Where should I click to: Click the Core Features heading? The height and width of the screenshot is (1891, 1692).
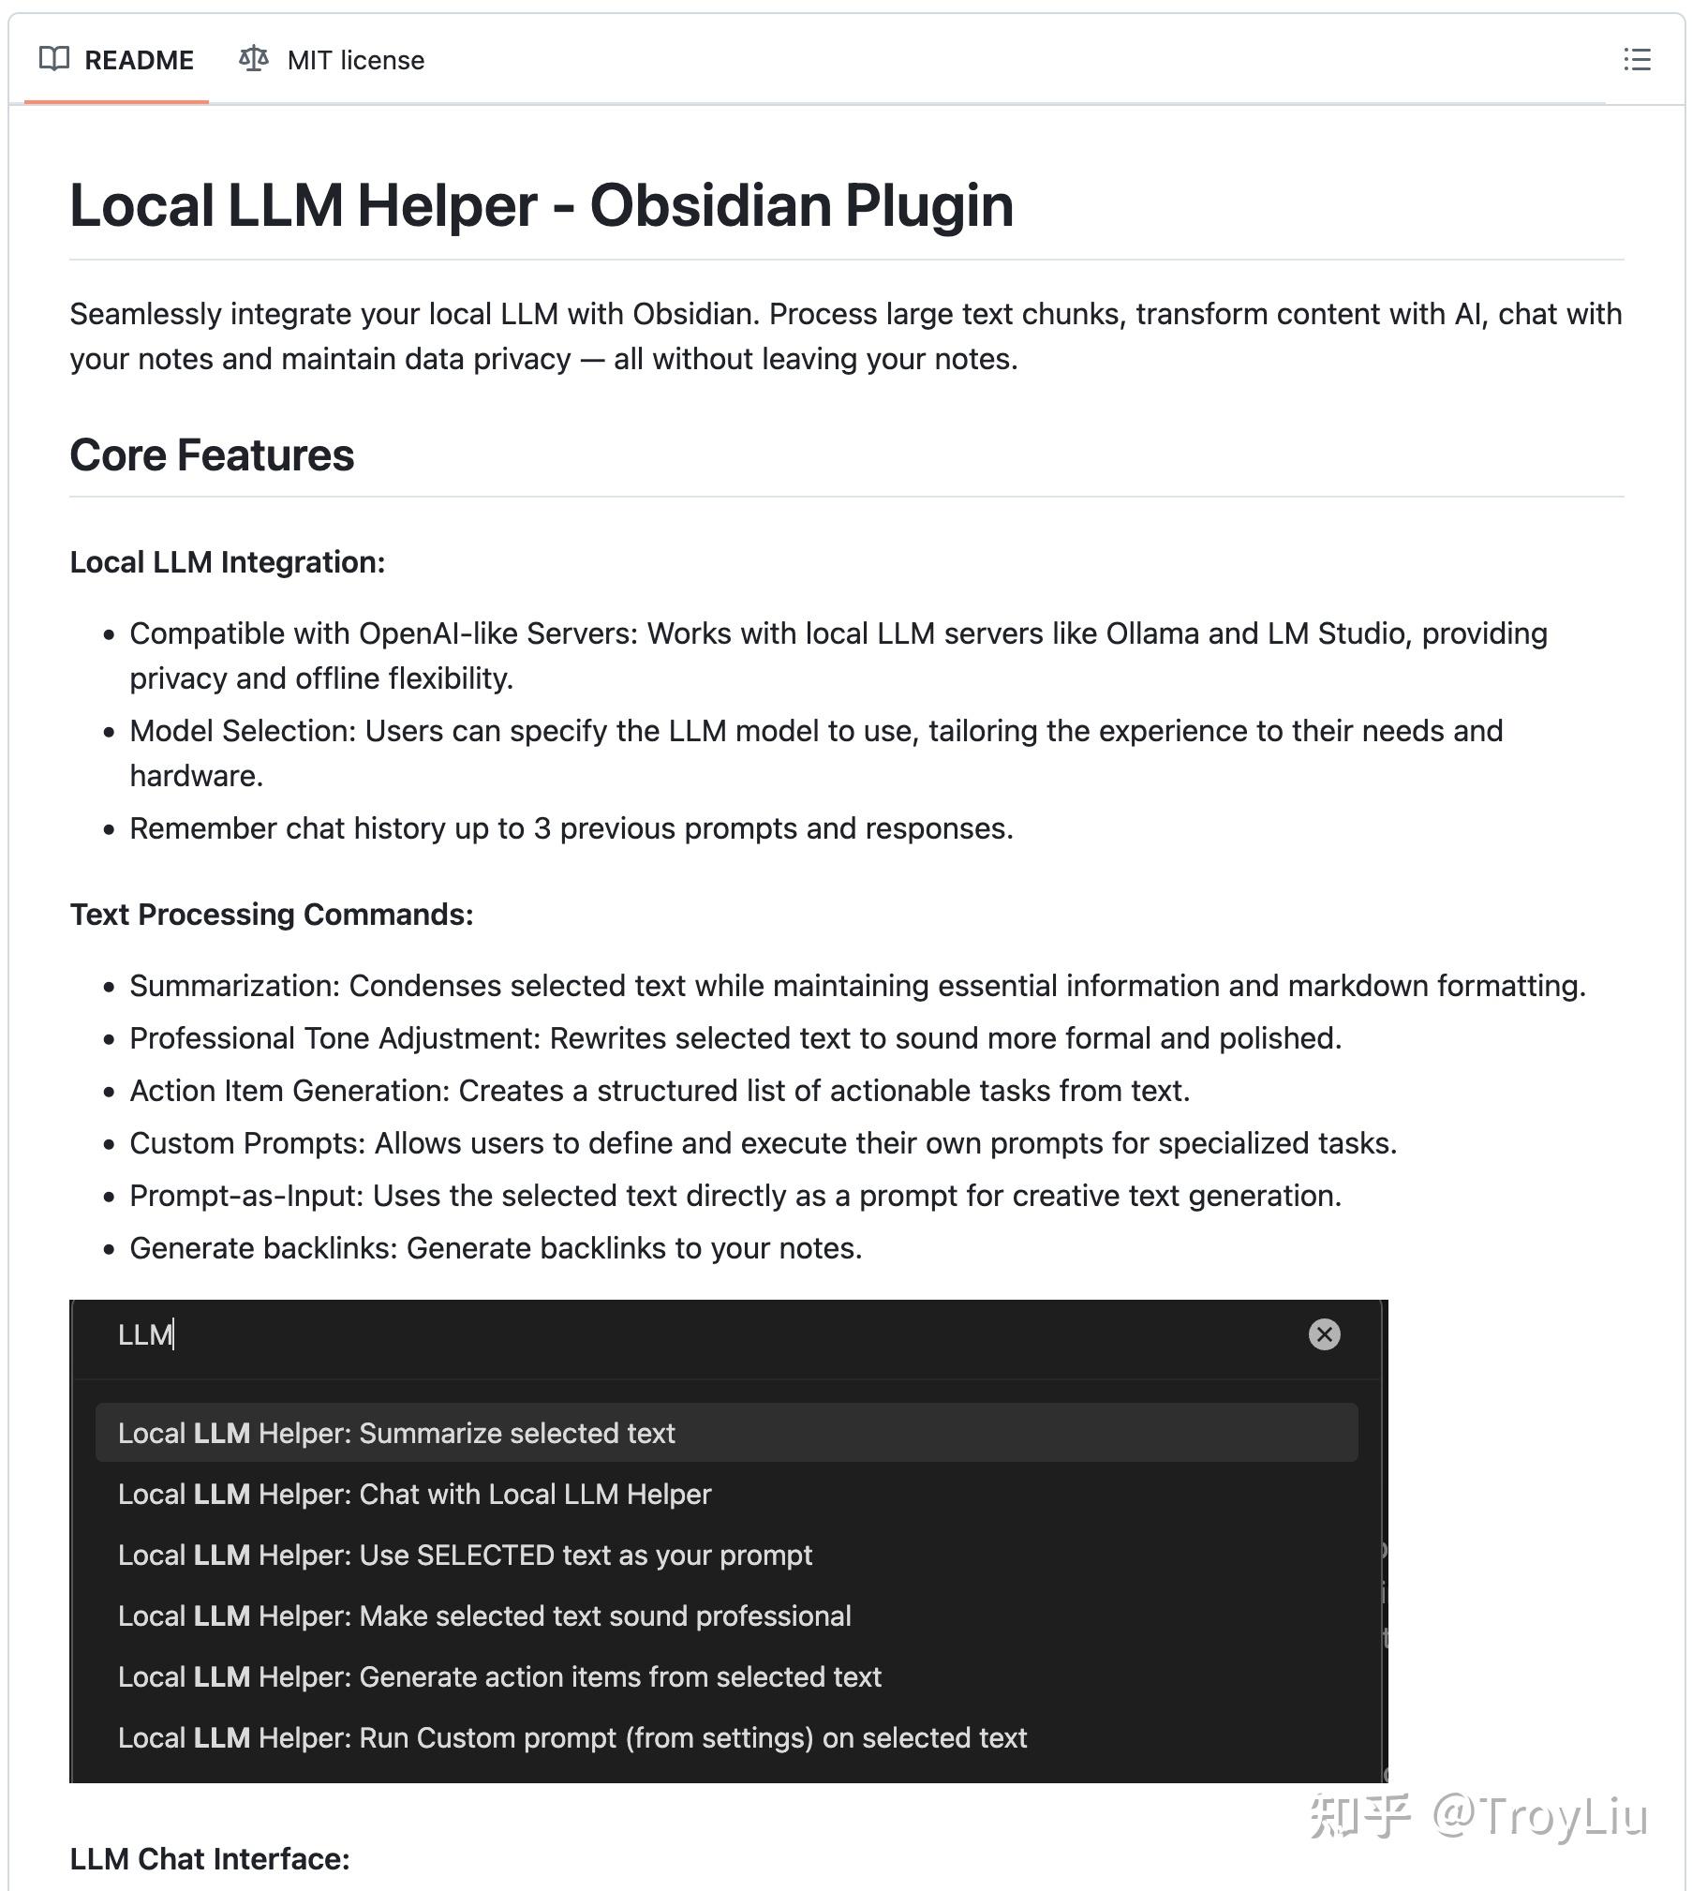click(212, 455)
